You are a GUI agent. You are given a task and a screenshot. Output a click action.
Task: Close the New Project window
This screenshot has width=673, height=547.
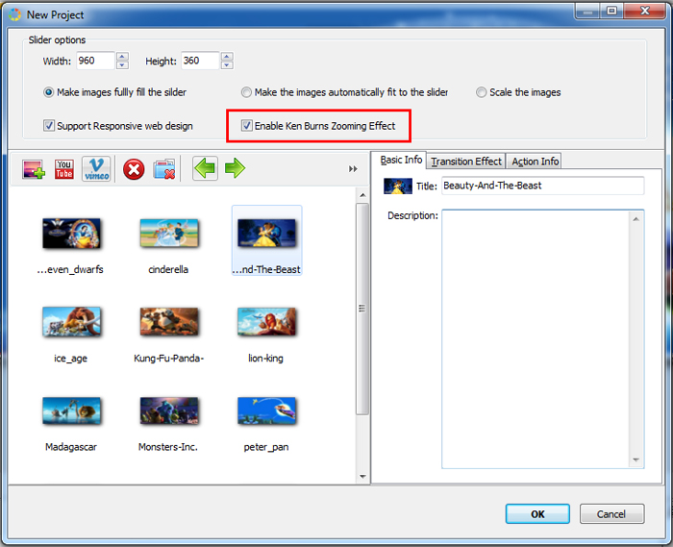(x=645, y=11)
